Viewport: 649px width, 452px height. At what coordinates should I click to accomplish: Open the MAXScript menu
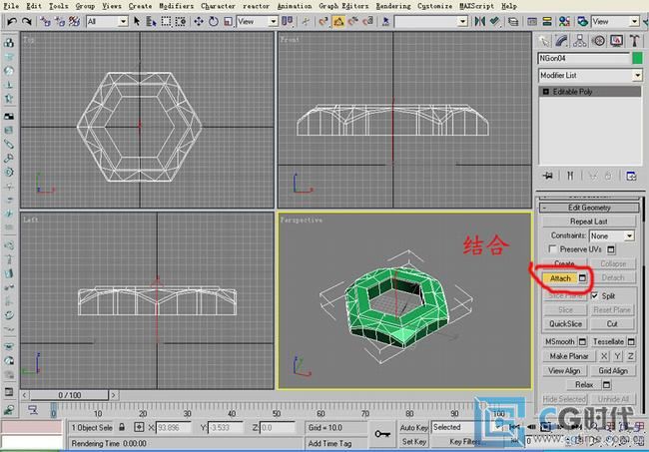476,6
